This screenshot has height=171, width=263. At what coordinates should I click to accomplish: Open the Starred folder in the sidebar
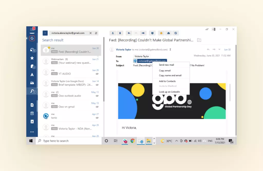[x=32, y=58]
